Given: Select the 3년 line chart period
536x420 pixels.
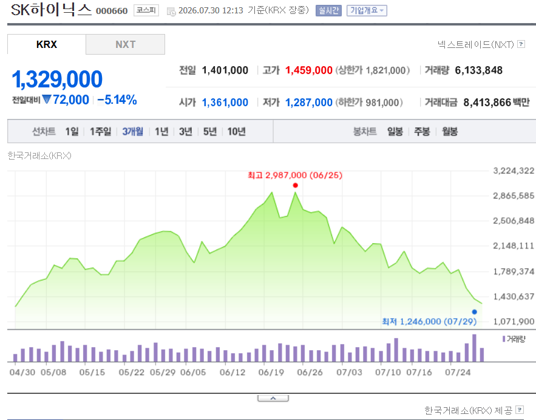Looking at the screenshot, I should 186,132.
